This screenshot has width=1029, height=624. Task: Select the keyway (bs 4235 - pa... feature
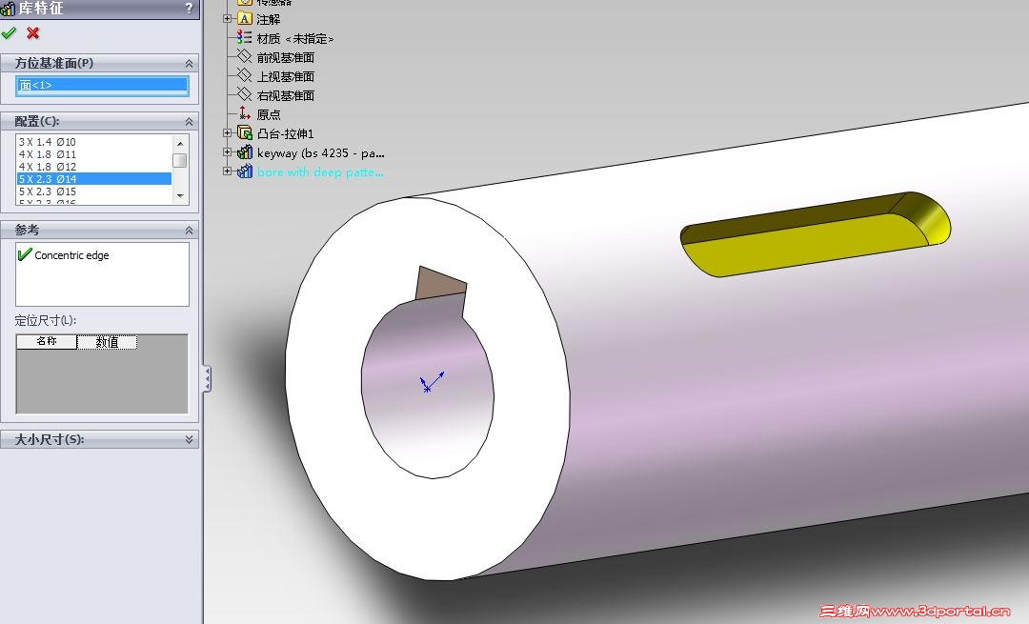click(321, 152)
